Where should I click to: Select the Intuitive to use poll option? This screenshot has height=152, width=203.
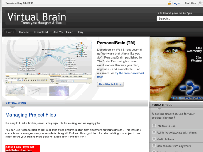click(x=154, y=126)
